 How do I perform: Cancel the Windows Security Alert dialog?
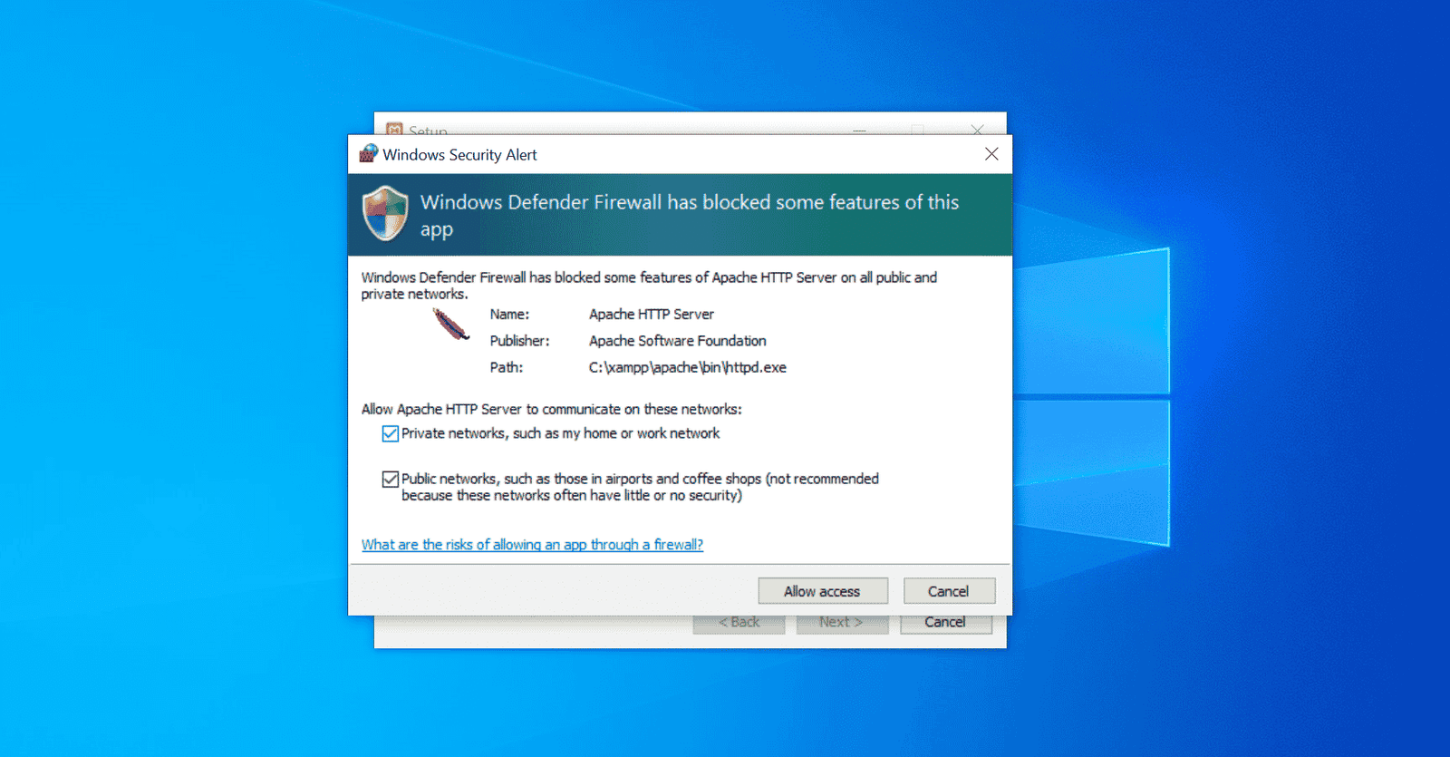click(x=949, y=591)
